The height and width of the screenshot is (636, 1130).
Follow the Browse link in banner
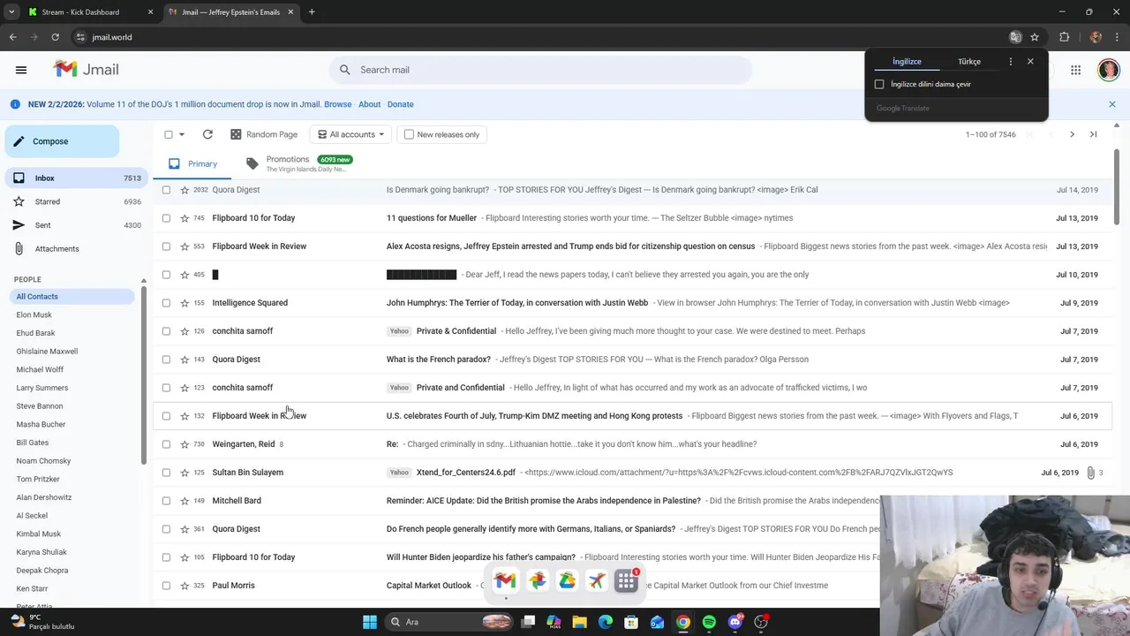coord(337,104)
